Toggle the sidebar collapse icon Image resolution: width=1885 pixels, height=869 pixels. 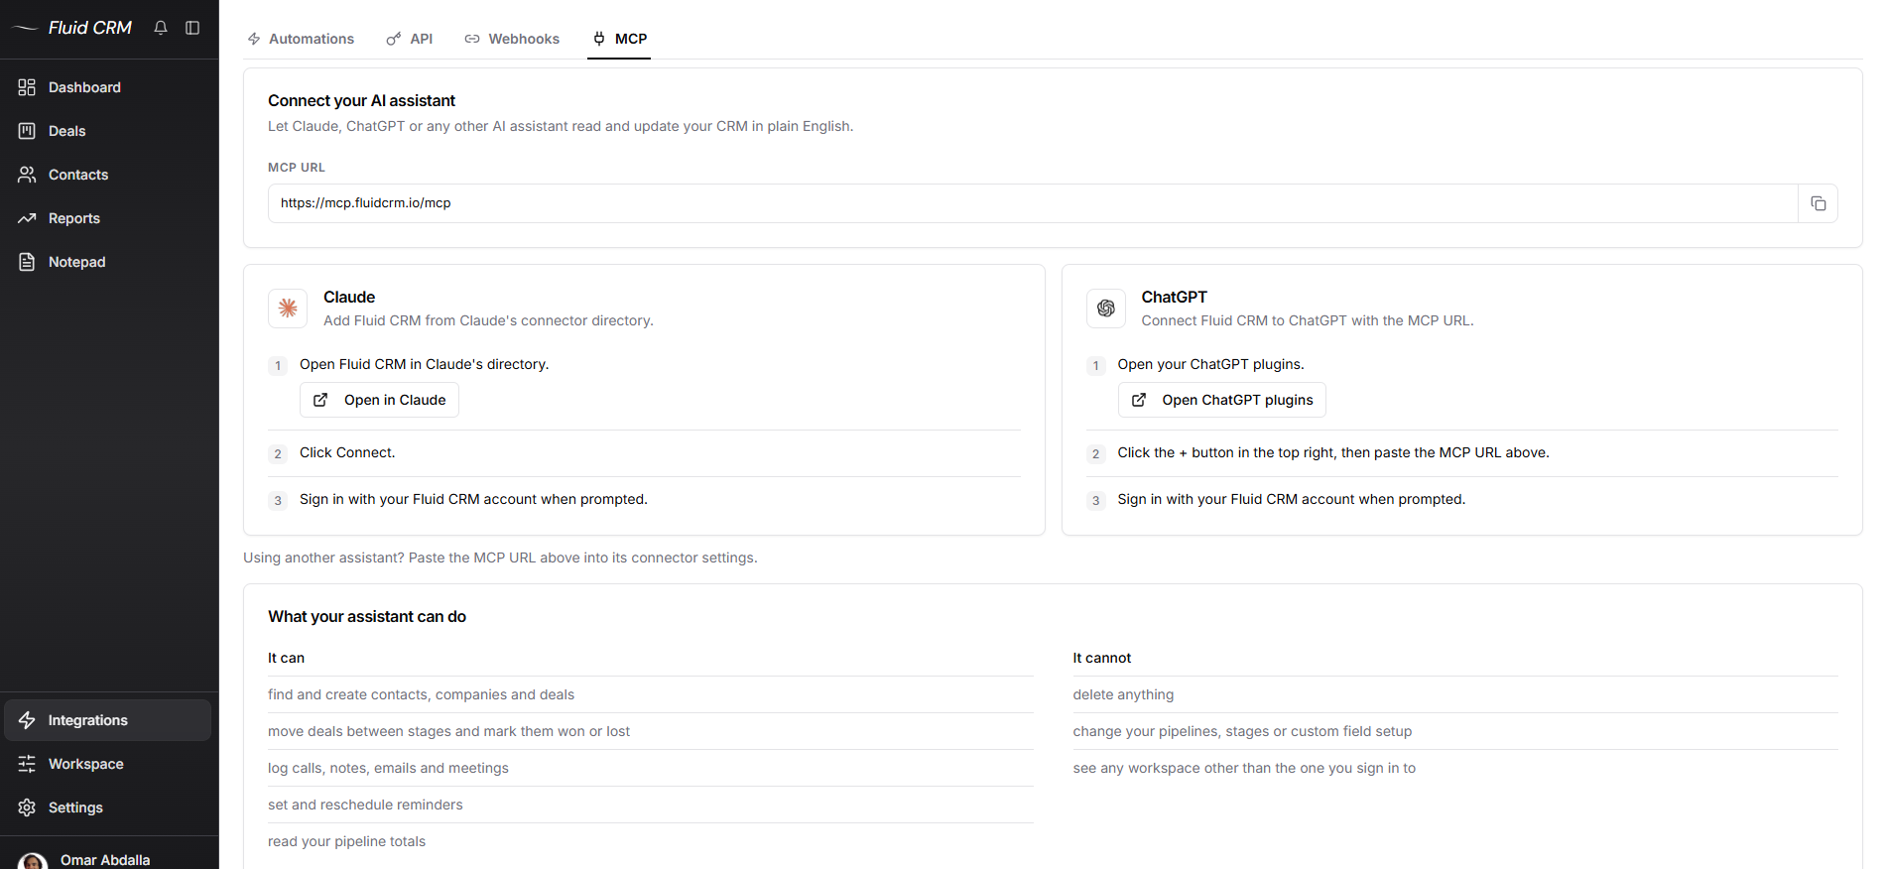(192, 28)
